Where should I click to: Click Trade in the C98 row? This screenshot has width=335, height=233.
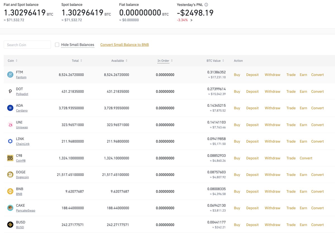click(291, 158)
